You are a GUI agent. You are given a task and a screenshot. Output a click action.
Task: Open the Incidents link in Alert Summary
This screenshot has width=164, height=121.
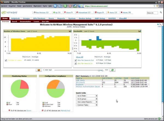point(80,84)
